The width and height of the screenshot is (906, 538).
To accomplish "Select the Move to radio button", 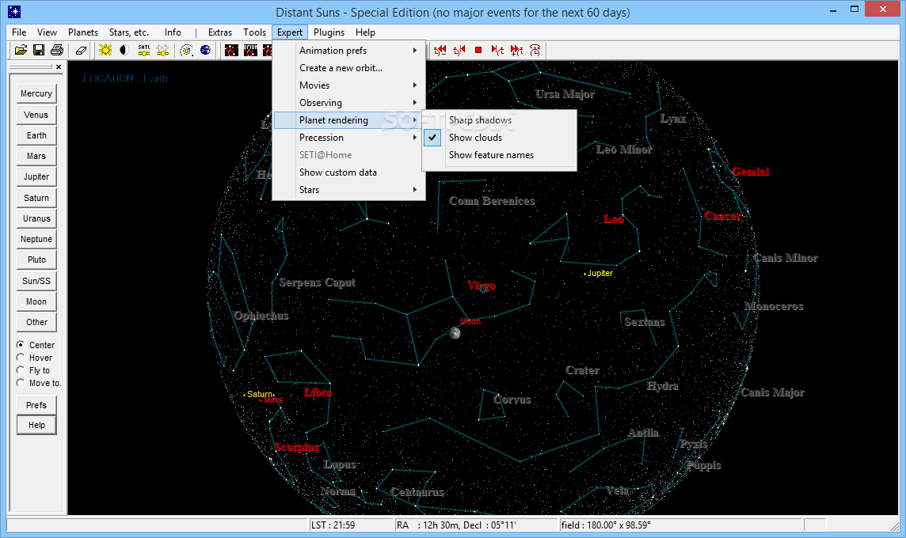I will coord(21,383).
